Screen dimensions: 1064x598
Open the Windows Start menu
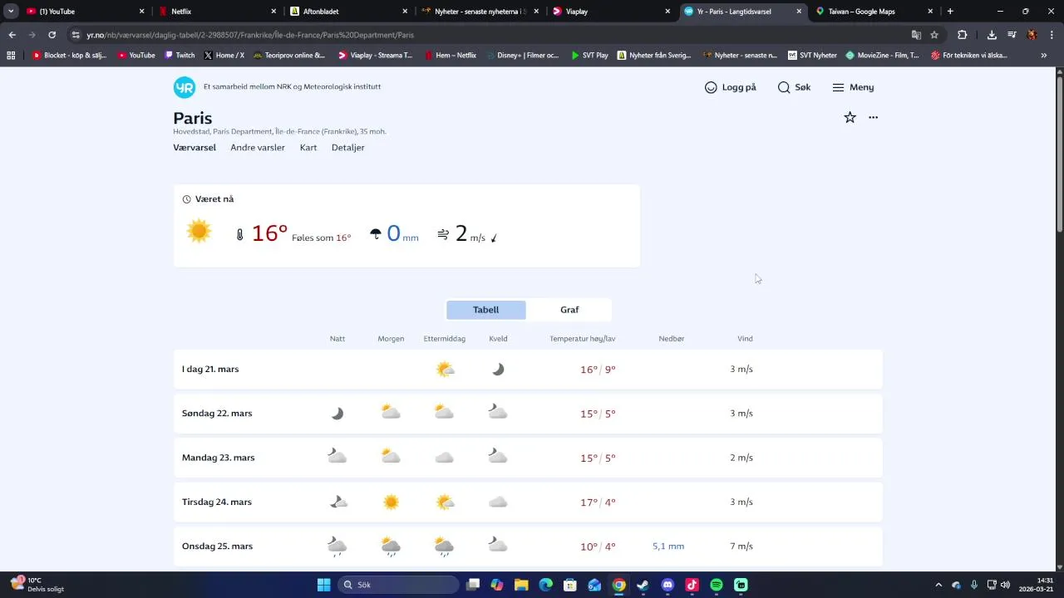[x=323, y=585]
